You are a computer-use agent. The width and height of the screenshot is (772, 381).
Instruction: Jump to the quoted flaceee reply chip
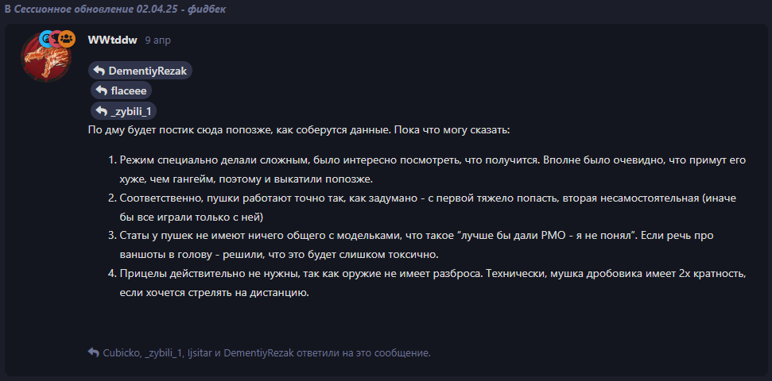coord(122,91)
